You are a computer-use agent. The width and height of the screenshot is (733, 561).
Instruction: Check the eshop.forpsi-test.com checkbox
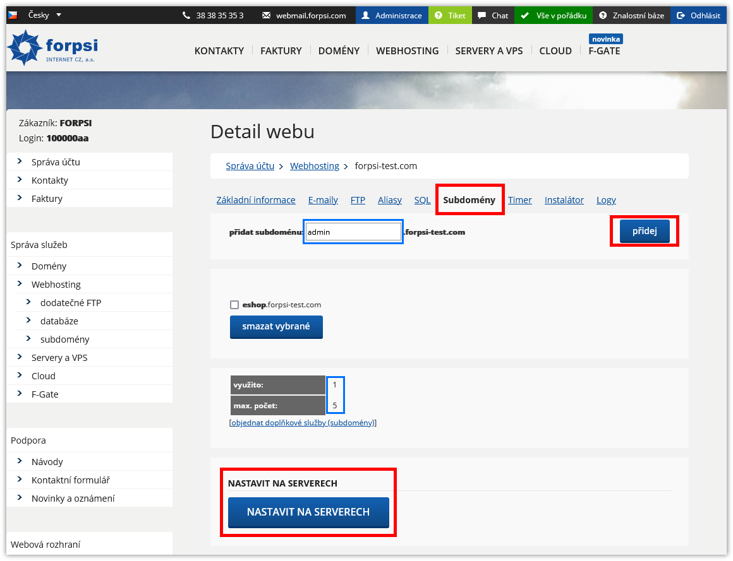click(x=234, y=305)
